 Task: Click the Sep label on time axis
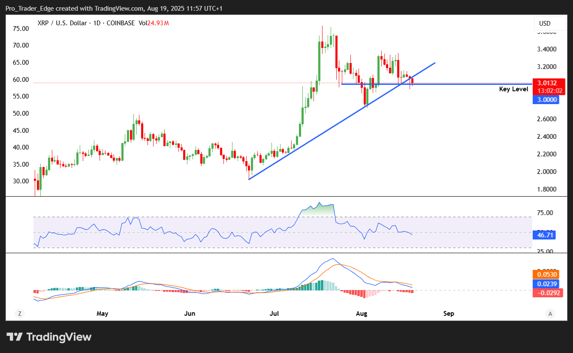pos(448,314)
